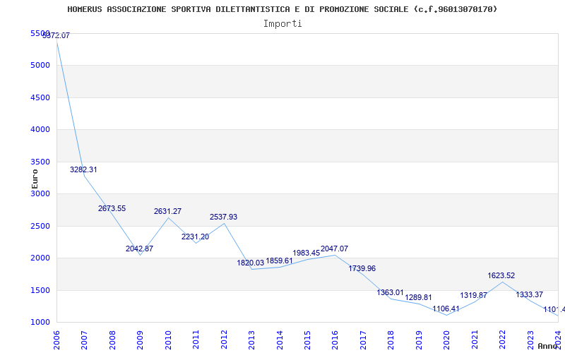This screenshot has height=353, width=565.
Task: Click the 2020 year axis label
Action: click(446, 340)
